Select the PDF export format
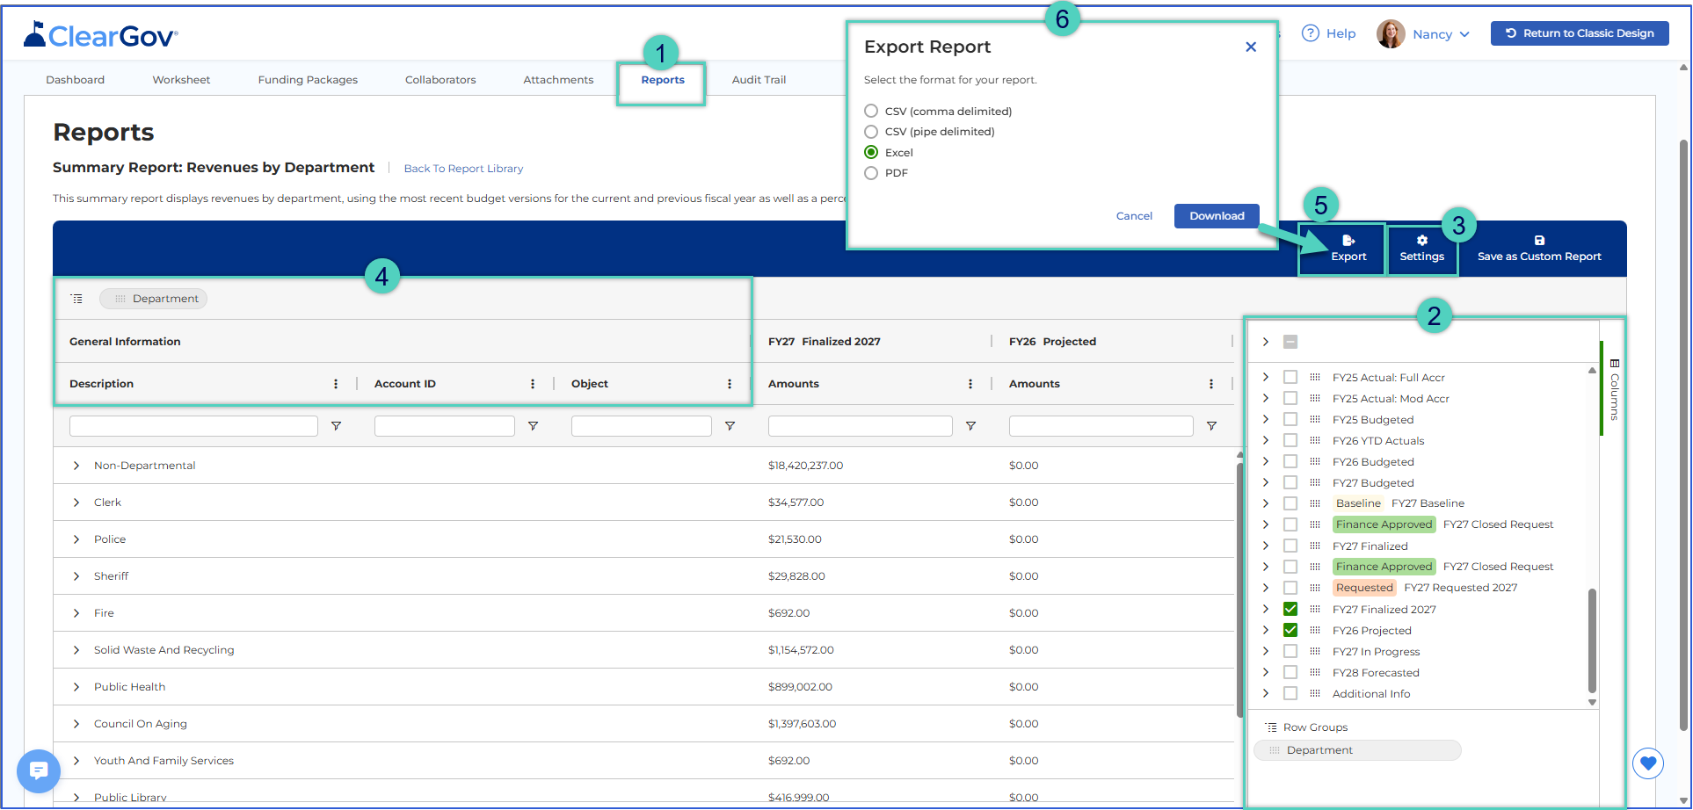This screenshot has height=810, width=1693. 871,173
